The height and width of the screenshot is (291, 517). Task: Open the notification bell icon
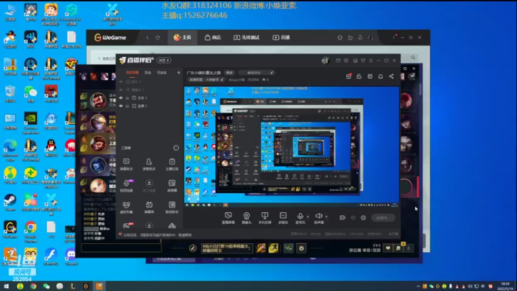click(381, 76)
